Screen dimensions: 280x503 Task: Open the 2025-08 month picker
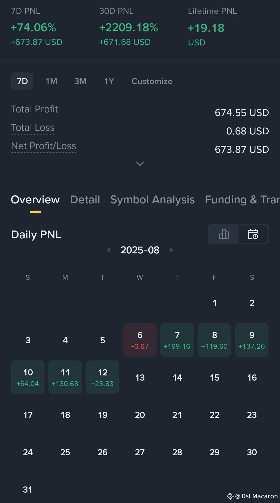click(x=140, y=250)
